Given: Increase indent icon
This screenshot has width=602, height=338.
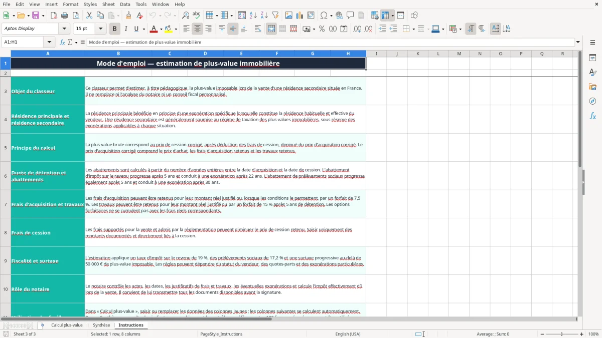Looking at the screenshot, I should click(x=382, y=29).
